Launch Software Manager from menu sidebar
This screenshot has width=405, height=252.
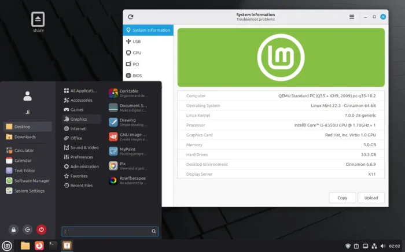click(27, 180)
